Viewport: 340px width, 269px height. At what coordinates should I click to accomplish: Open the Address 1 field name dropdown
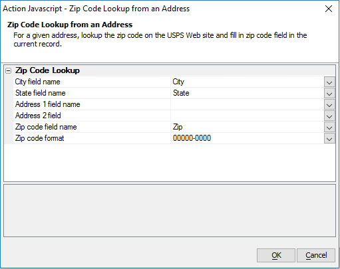(329, 104)
